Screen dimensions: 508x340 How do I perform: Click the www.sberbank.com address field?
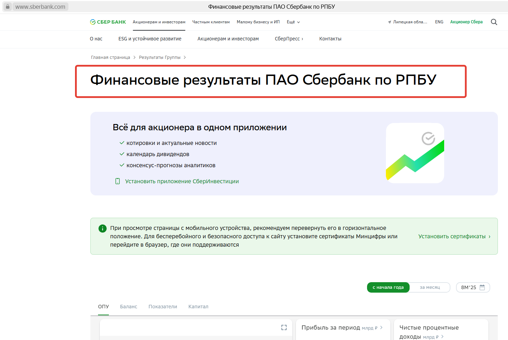pyautogui.click(x=40, y=7)
